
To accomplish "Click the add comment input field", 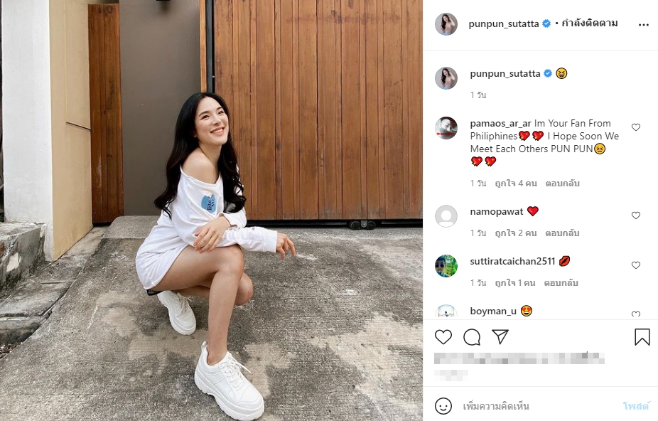I will coord(539,406).
